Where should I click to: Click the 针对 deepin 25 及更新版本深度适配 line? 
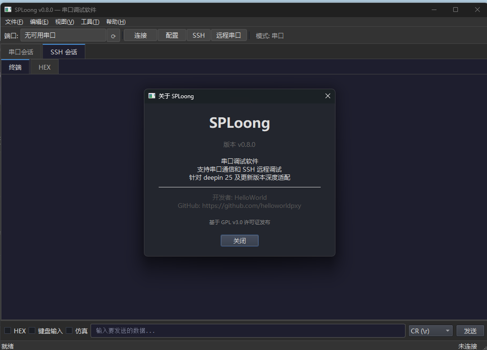pyautogui.click(x=240, y=177)
